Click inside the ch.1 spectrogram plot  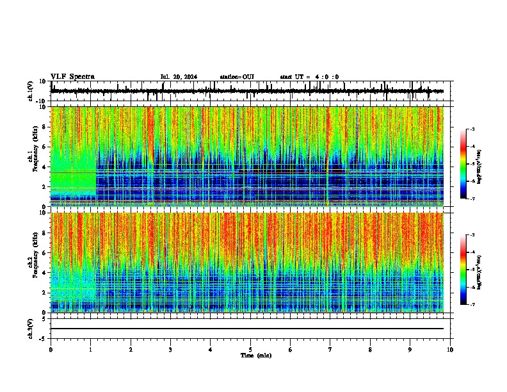coord(247,156)
